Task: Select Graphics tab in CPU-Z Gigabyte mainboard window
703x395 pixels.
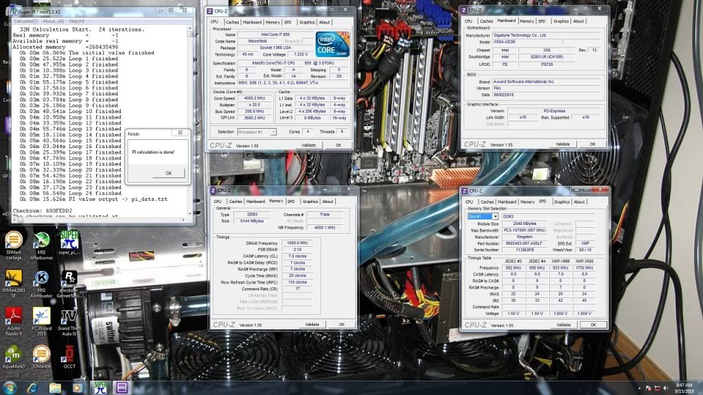Action: (x=561, y=21)
